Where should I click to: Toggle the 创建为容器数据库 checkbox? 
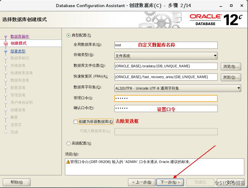coord(76,122)
